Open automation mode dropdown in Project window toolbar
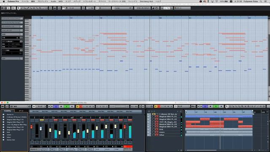 tap(182, 106)
